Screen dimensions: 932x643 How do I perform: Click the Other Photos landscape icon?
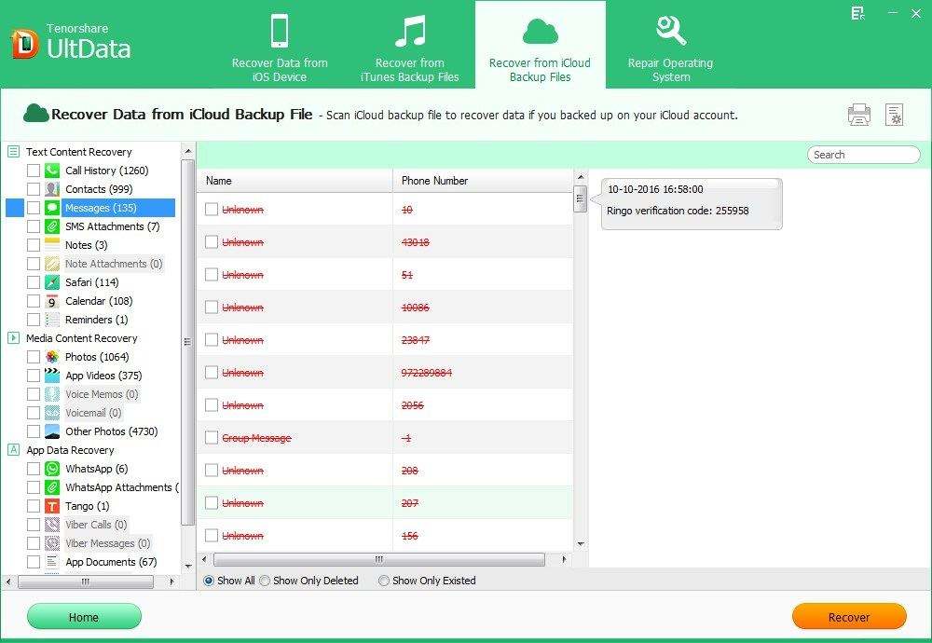(52, 431)
